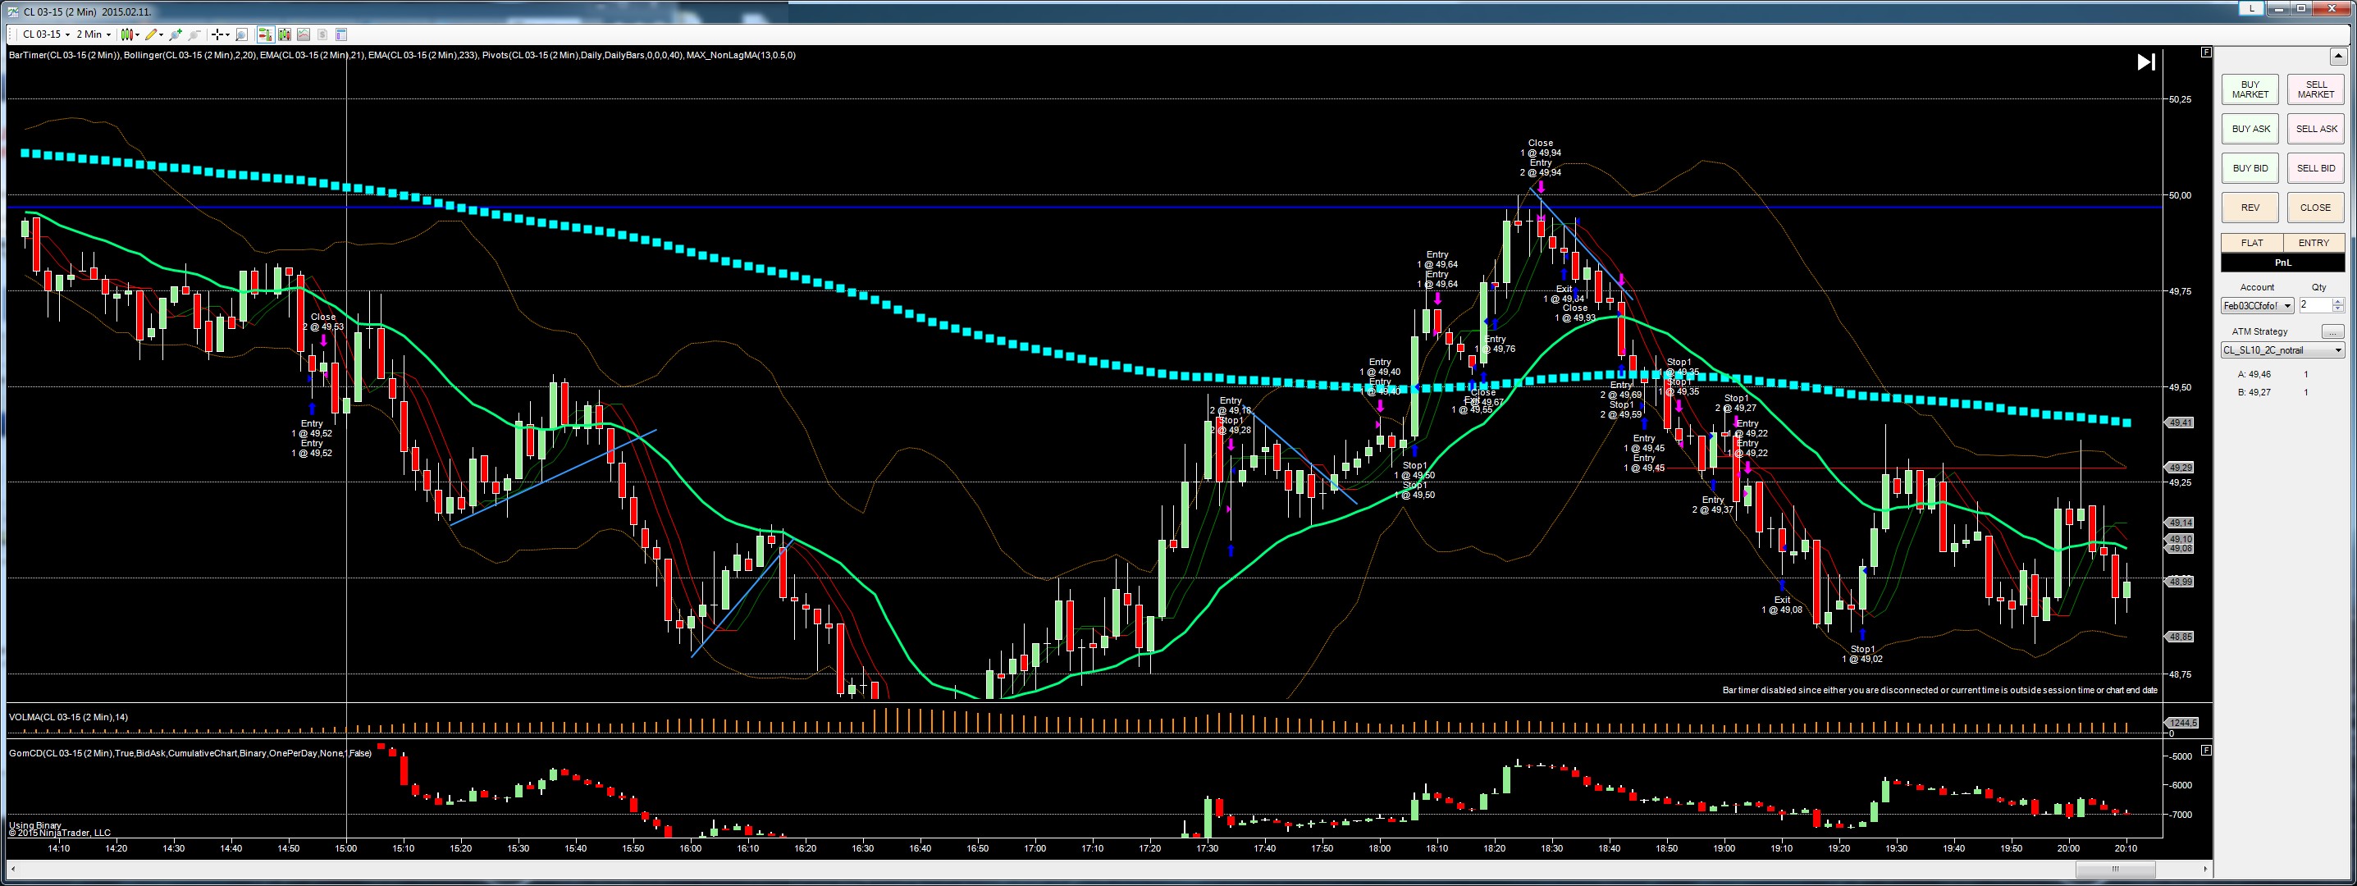Open the chart Properties icon
The height and width of the screenshot is (886, 2357).
pos(341,34)
